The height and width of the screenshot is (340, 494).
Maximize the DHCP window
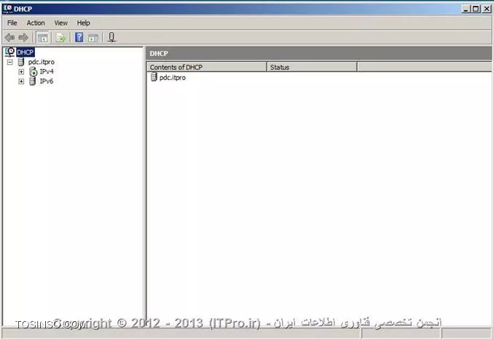tap(476, 9)
